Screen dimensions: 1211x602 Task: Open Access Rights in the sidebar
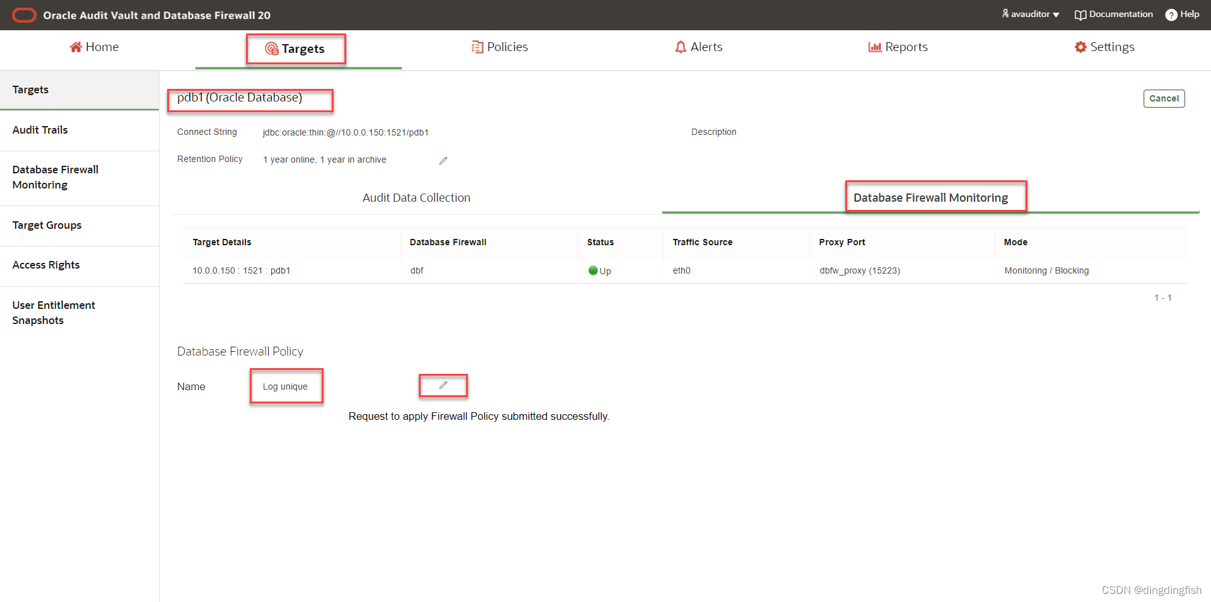[x=79, y=265]
